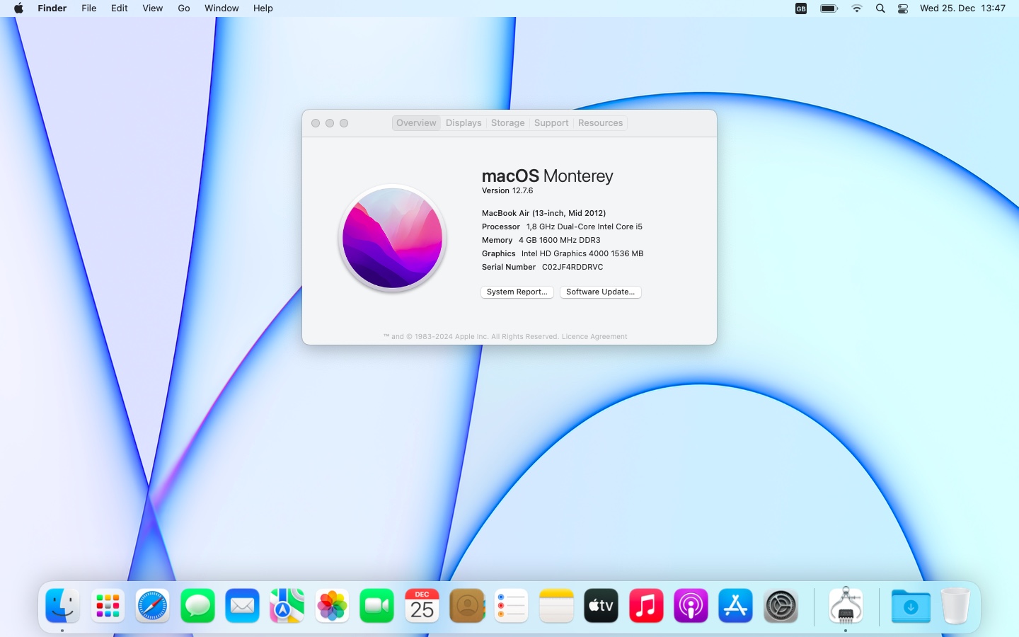
Task: Open the Messages app in the Dock
Action: point(197,606)
